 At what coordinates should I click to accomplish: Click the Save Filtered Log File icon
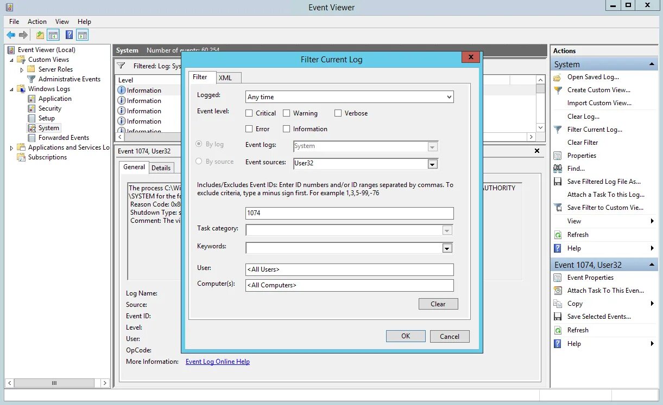click(557, 181)
